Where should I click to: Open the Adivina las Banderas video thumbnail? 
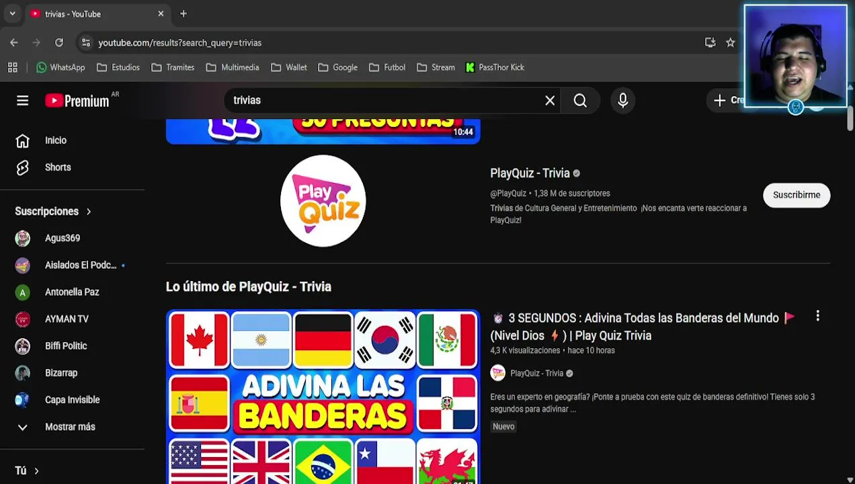[x=323, y=397]
